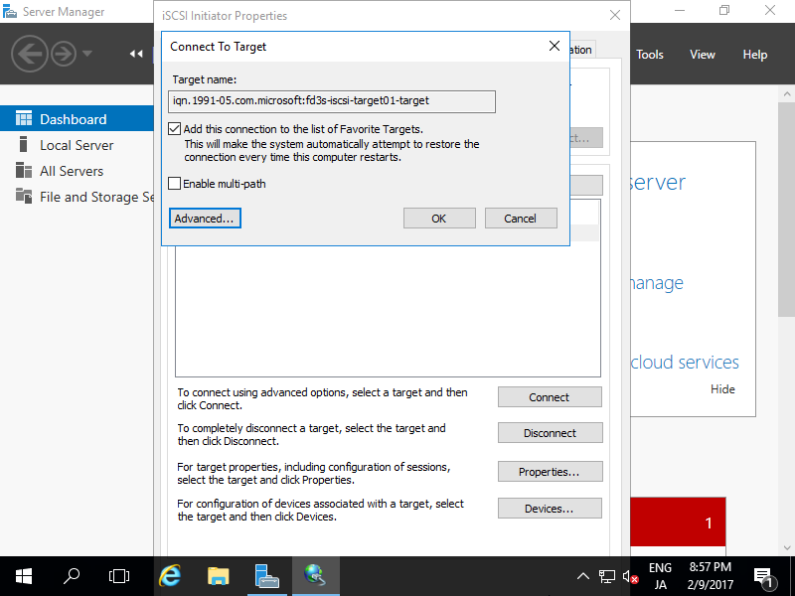Open File and Storage Services item

[78, 197]
